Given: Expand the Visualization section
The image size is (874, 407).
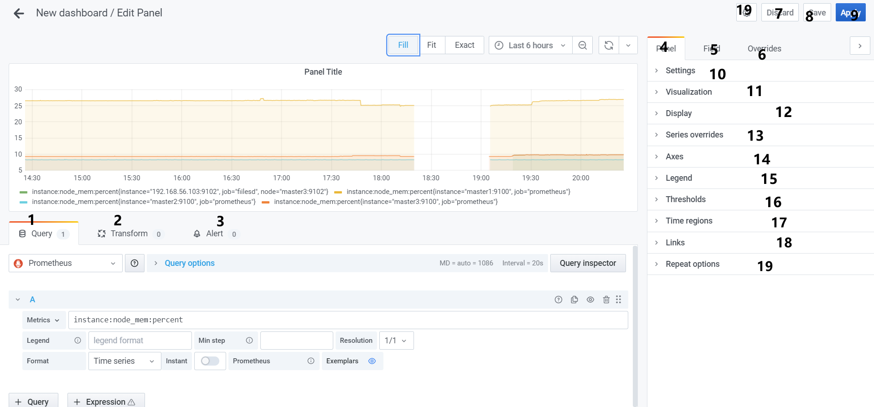Looking at the screenshot, I should [x=760, y=92].
